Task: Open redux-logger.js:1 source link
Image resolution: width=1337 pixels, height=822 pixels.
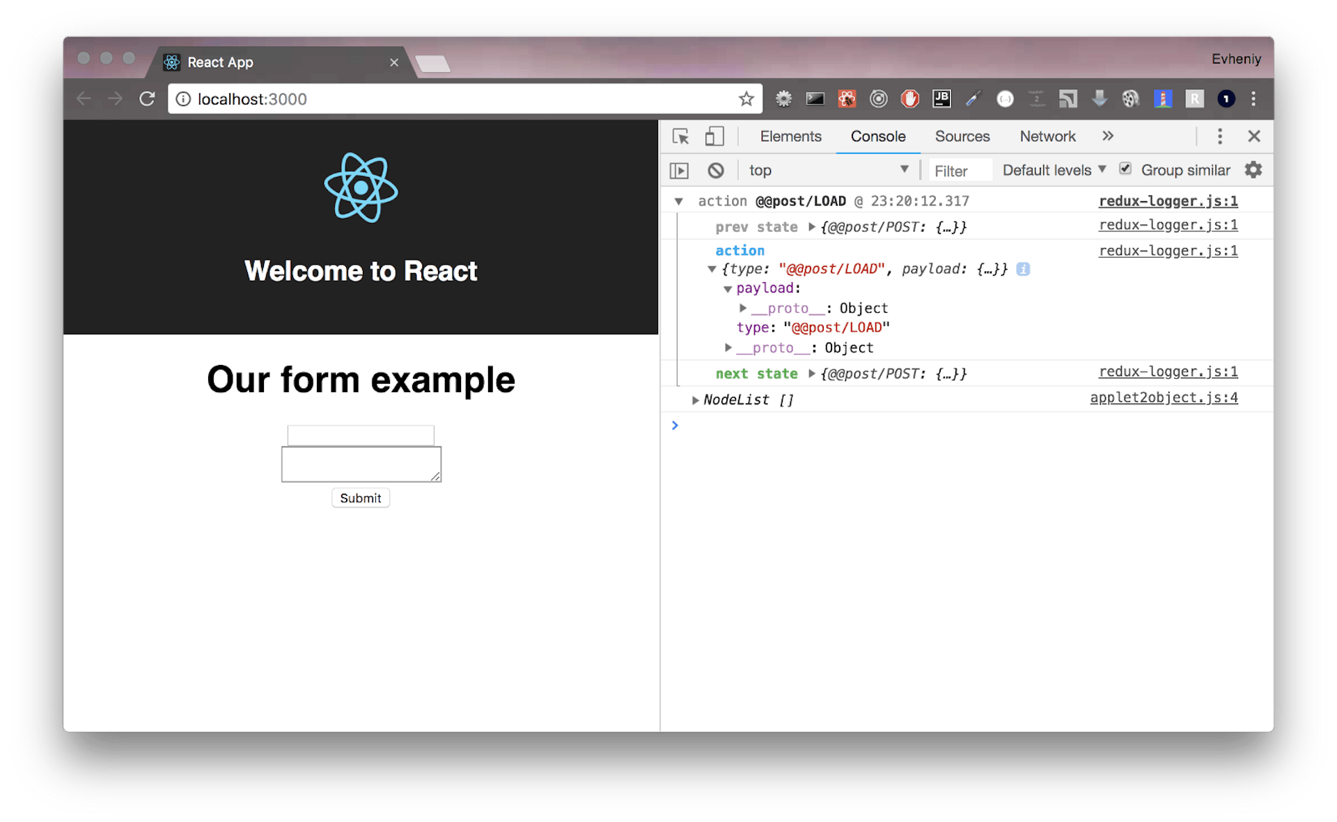Action: [x=1168, y=201]
